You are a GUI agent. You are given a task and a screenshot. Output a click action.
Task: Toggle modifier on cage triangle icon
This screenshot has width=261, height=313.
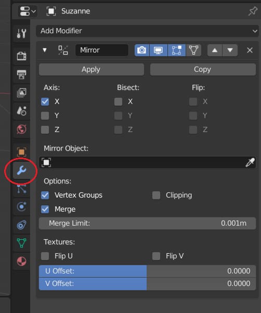click(193, 50)
